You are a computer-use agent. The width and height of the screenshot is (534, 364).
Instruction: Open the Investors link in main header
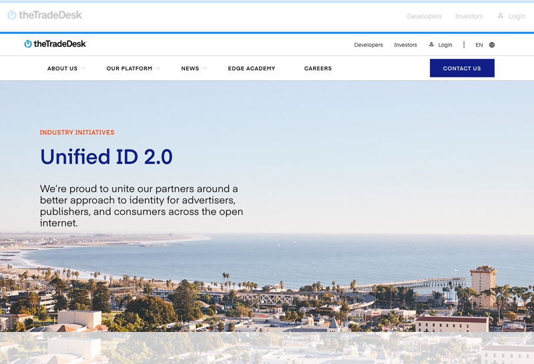[405, 45]
